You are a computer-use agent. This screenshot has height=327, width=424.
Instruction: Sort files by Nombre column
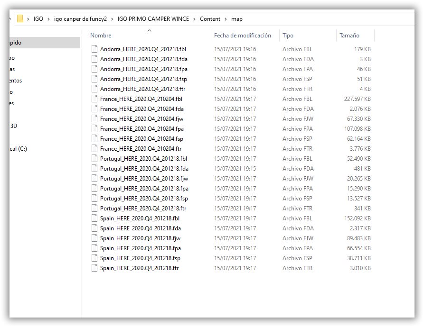[101, 36]
